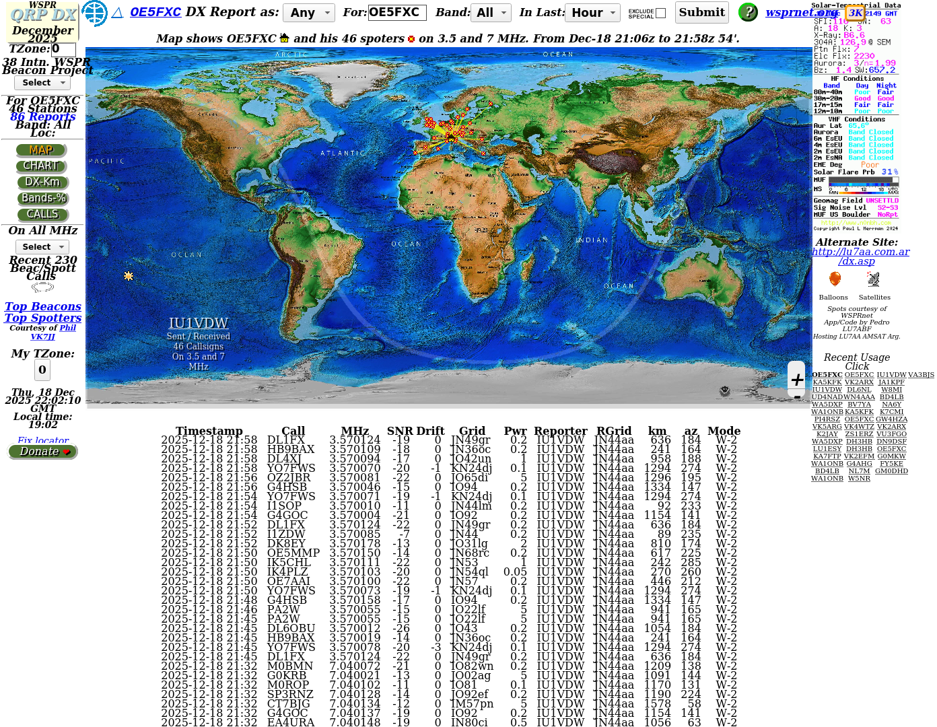
Task: Click the blue globe icon in header
Action: tap(94, 13)
